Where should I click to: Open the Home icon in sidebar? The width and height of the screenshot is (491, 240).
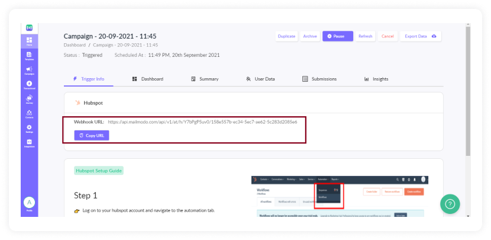click(x=30, y=41)
